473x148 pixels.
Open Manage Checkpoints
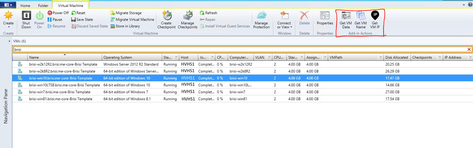tap(188, 20)
